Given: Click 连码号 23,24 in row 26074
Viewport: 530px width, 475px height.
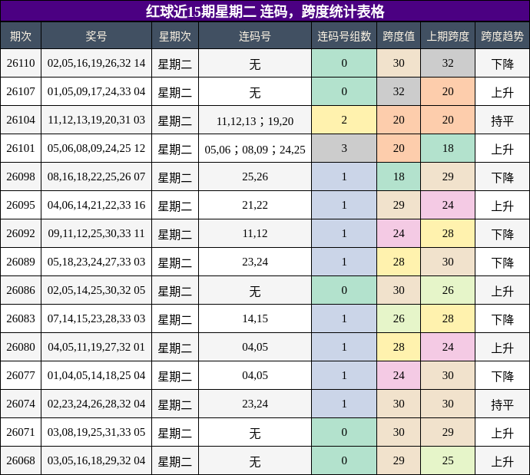Looking at the screenshot, I should point(255,404).
